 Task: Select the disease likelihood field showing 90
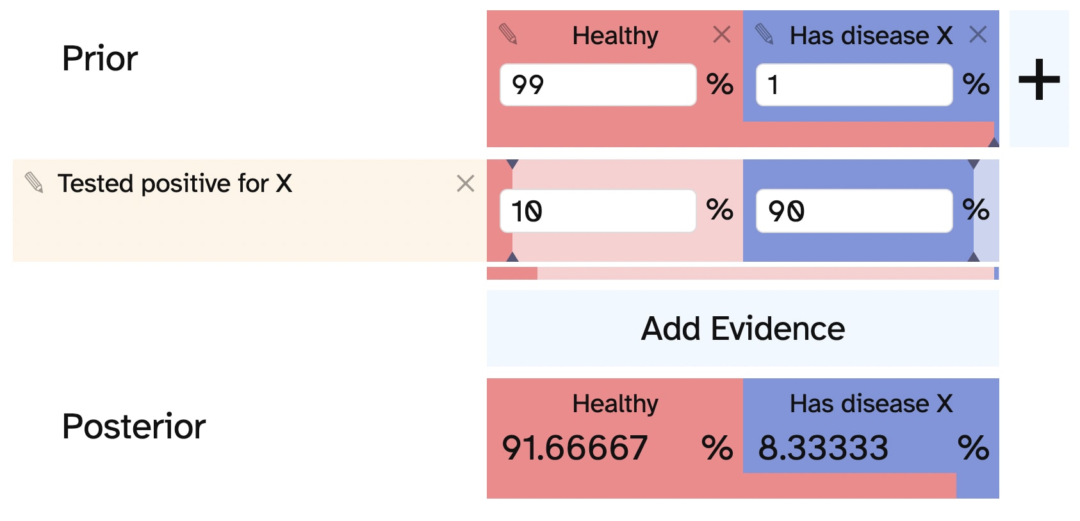tap(854, 211)
